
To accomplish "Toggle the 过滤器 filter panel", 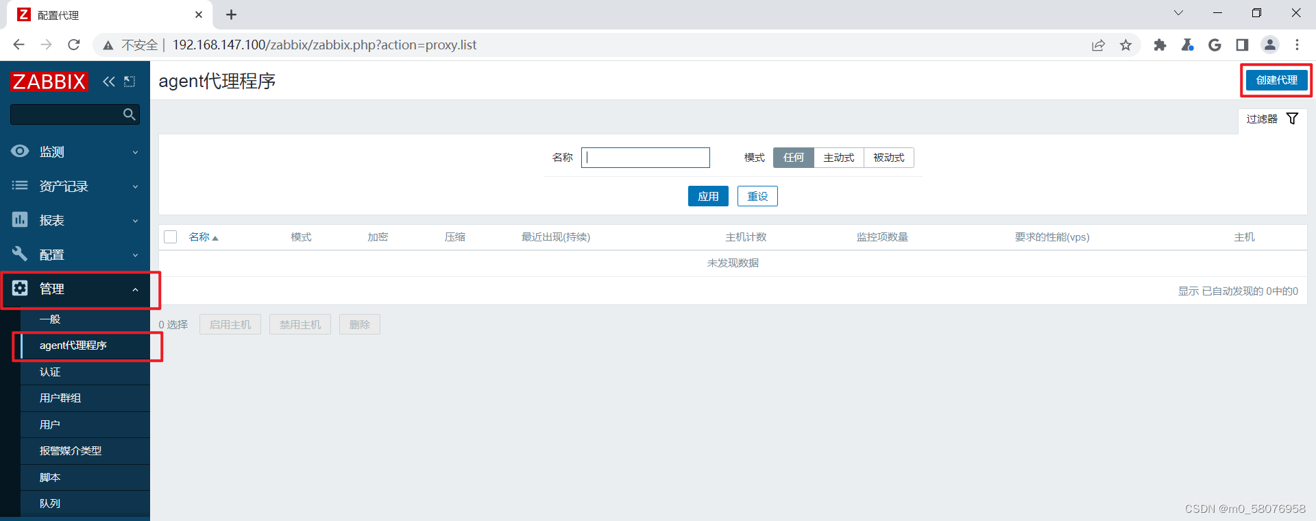I will 1272,119.
